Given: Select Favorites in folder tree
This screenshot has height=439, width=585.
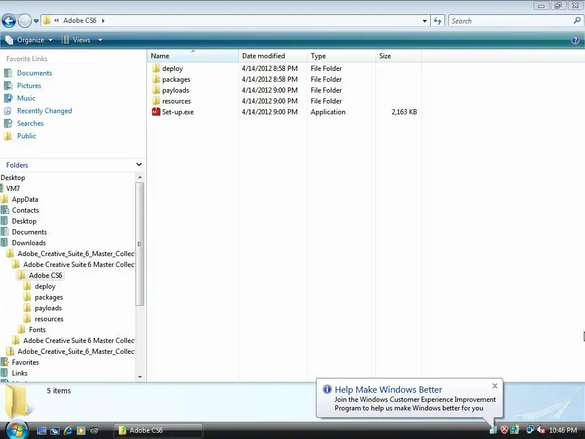Looking at the screenshot, I should (25, 362).
